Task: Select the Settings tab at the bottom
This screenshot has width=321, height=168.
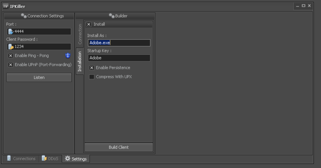Action: tap(76, 158)
